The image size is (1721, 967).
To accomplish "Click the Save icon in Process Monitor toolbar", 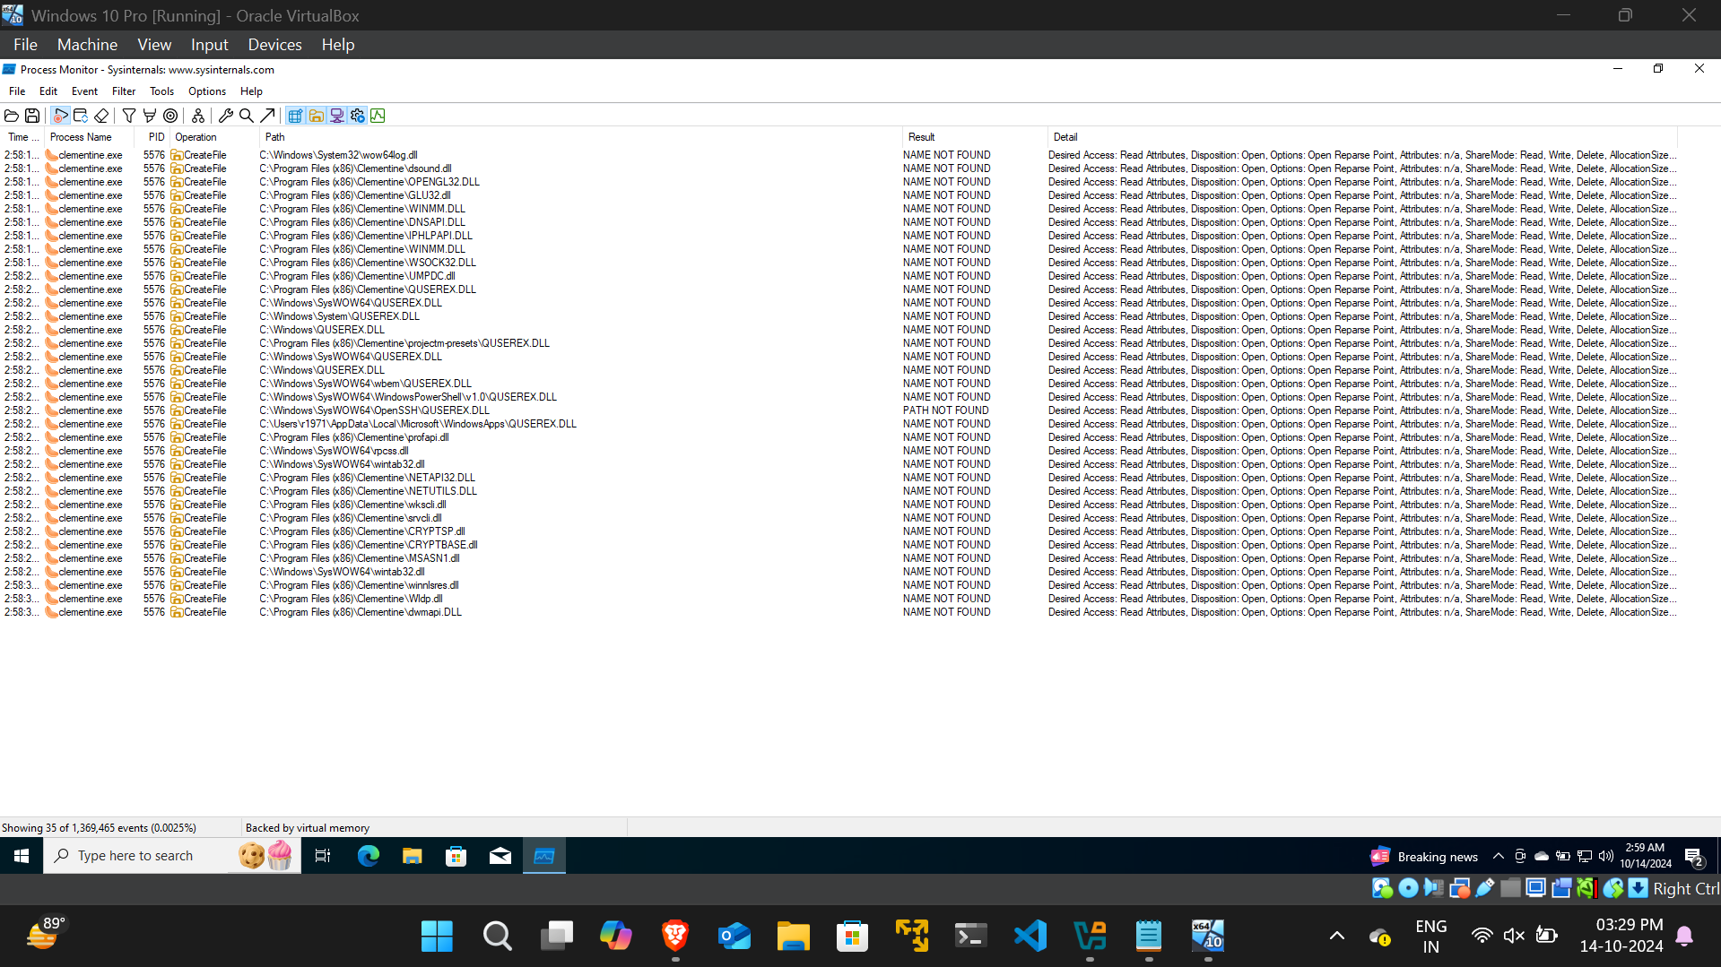I will click(32, 116).
